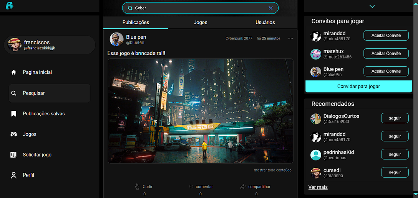Screen dimensions: 418x198
Task: Clear the search field with X
Action: coord(270,8)
